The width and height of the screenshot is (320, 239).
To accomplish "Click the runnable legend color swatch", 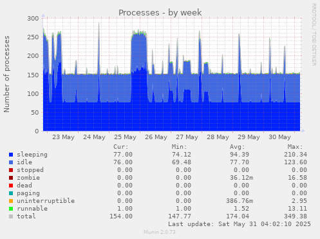I will [x=11, y=209].
